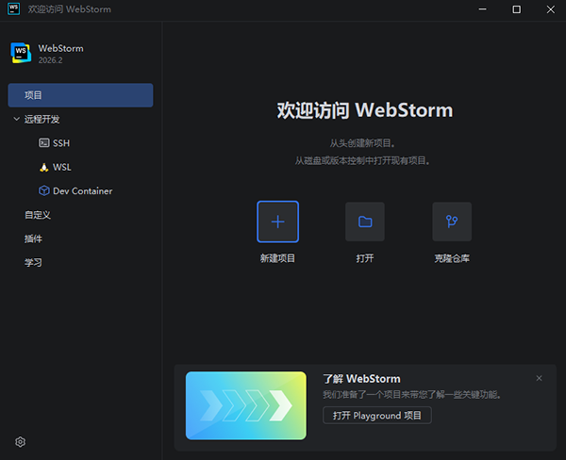This screenshot has width=566, height=460.
Task: Click the WebStorm icon in title bar
Action: pyautogui.click(x=14, y=9)
